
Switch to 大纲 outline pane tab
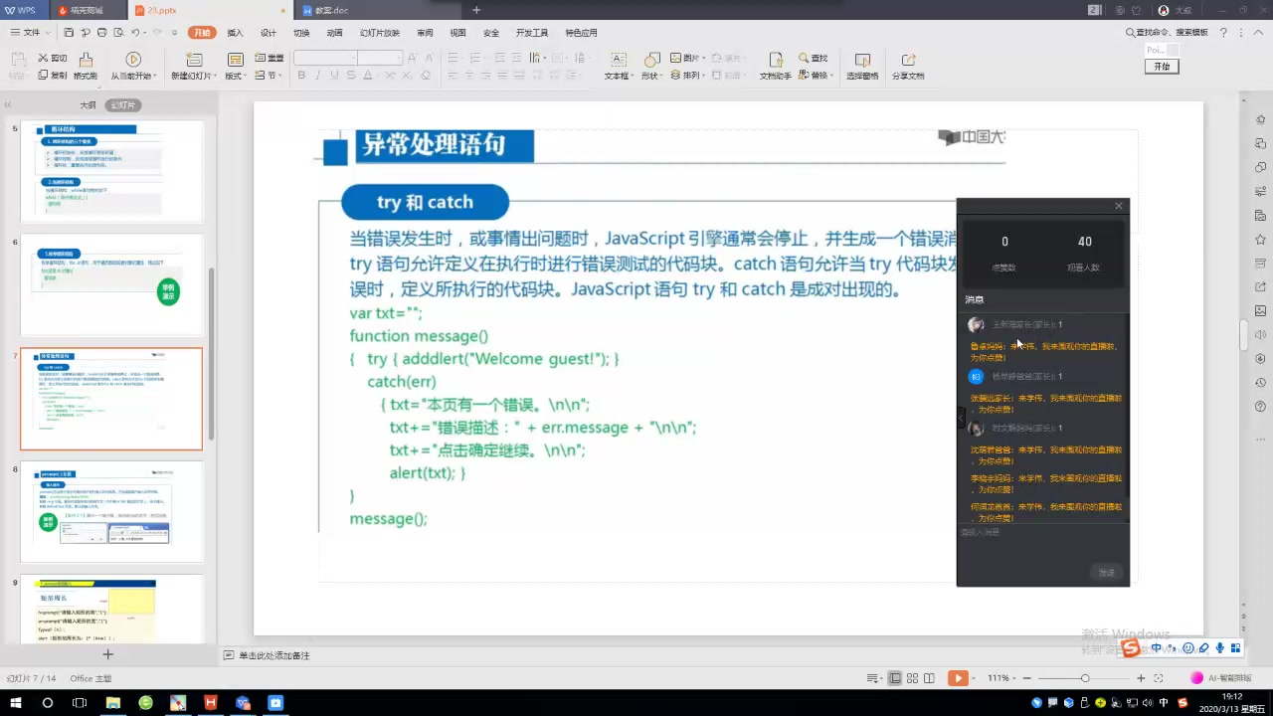tap(89, 105)
